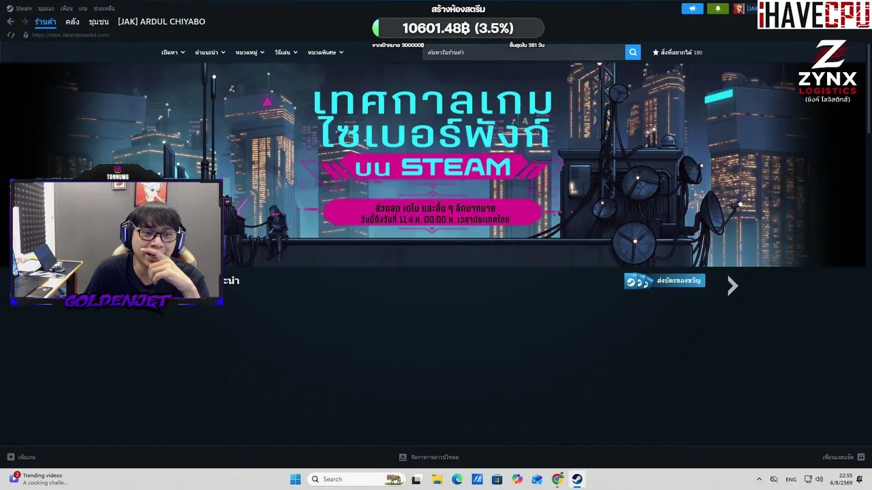This screenshot has width=872, height=490.
Task: Click the profile avatar in the top bar
Action: click(x=738, y=9)
